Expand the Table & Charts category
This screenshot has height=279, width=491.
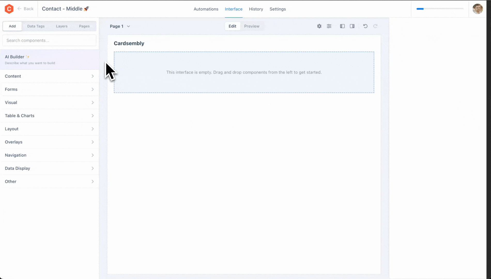point(49,116)
